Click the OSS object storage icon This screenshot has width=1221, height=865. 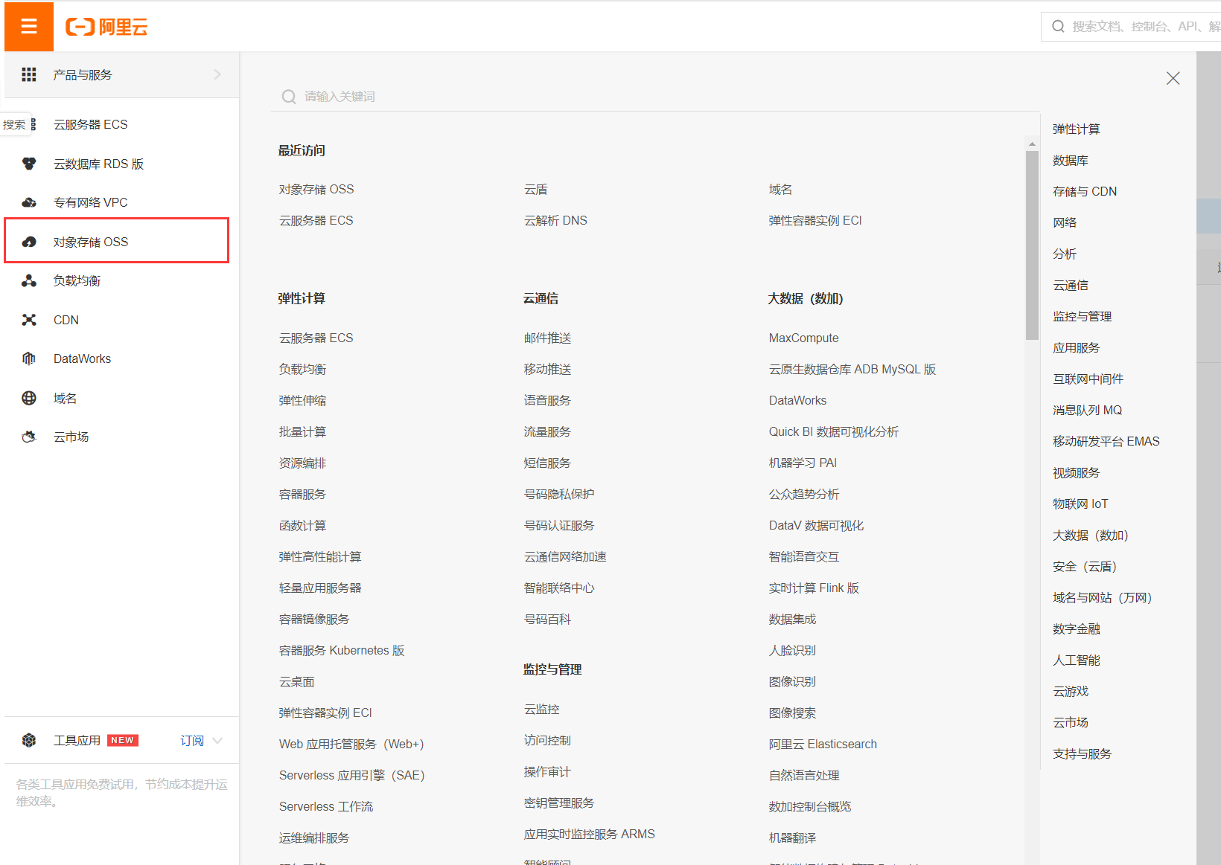point(29,242)
